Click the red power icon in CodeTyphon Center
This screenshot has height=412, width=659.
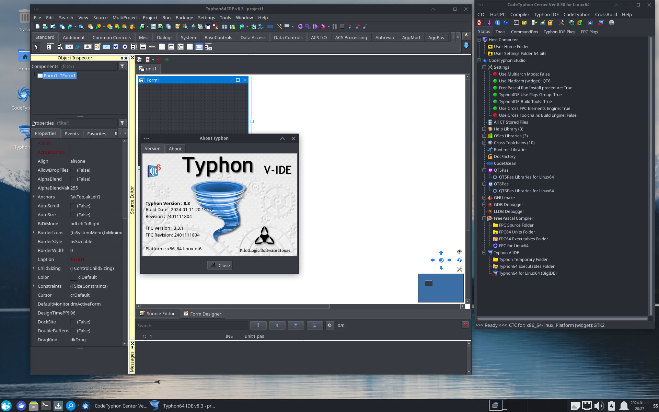point(479,23)
